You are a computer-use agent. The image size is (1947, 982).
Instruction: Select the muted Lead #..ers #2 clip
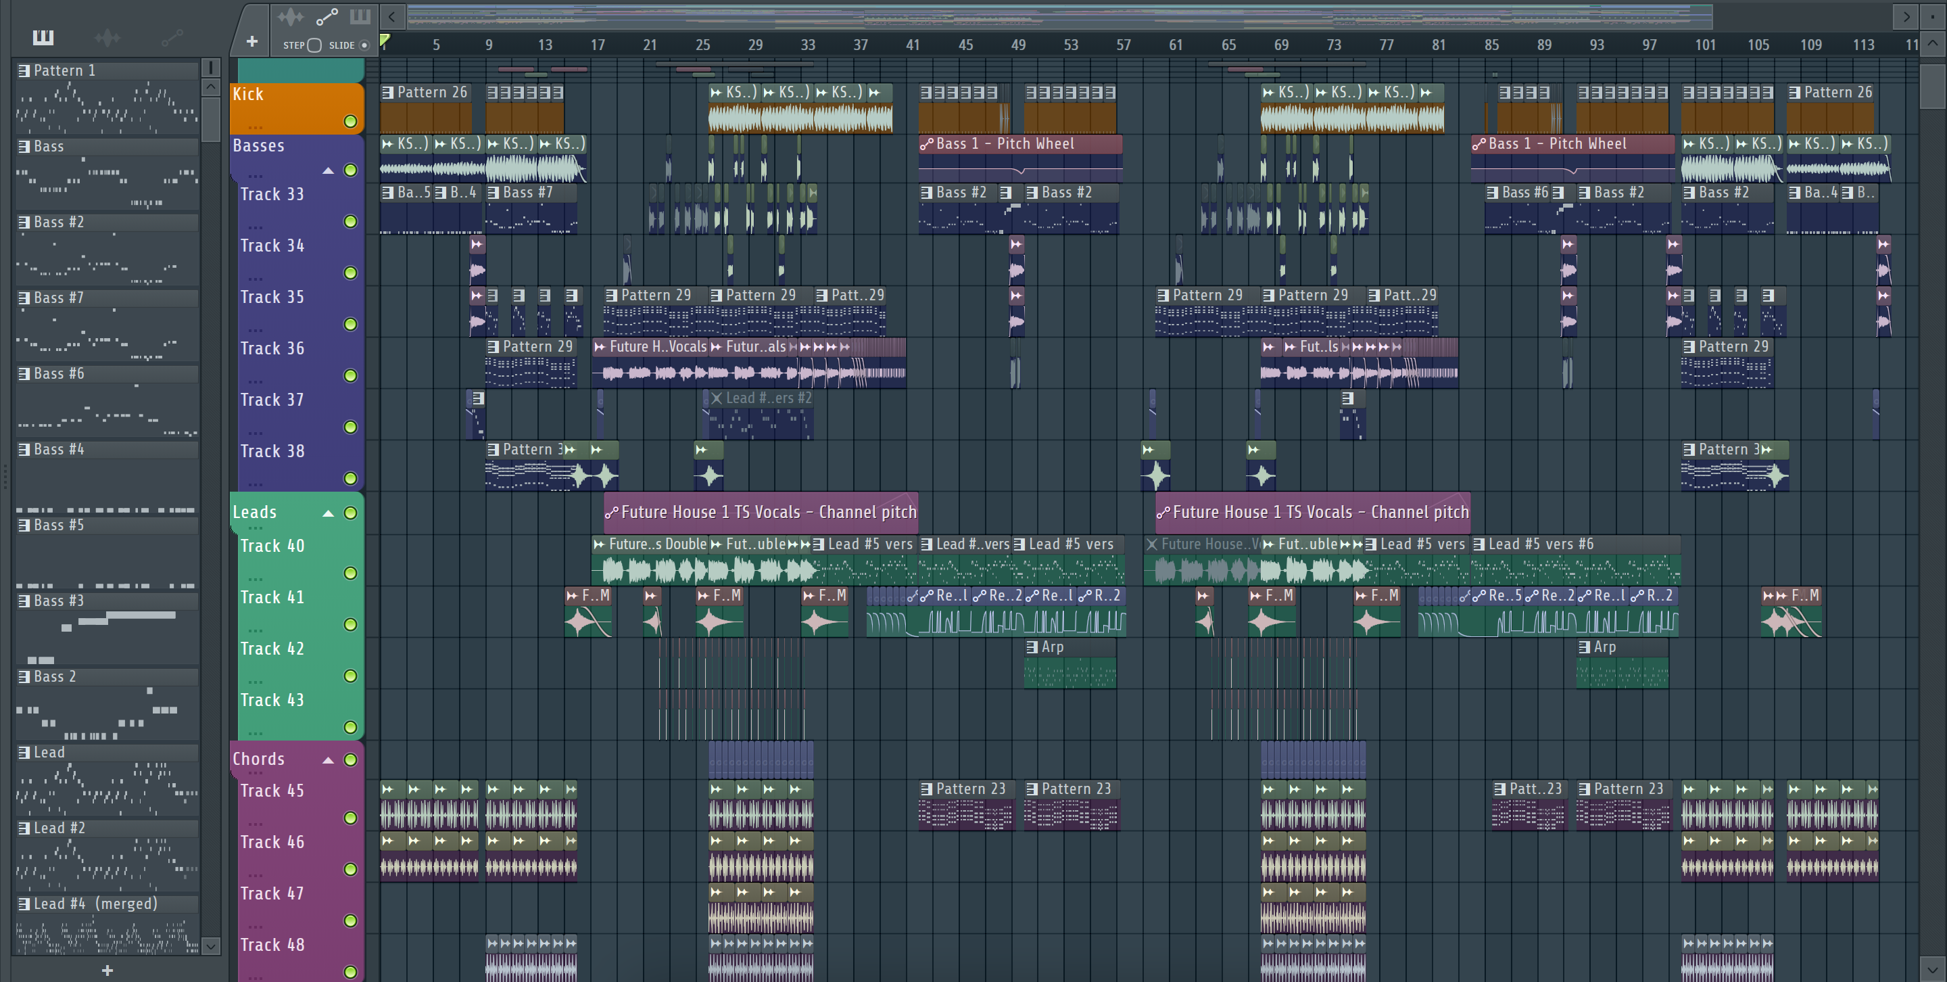[761, 415]
